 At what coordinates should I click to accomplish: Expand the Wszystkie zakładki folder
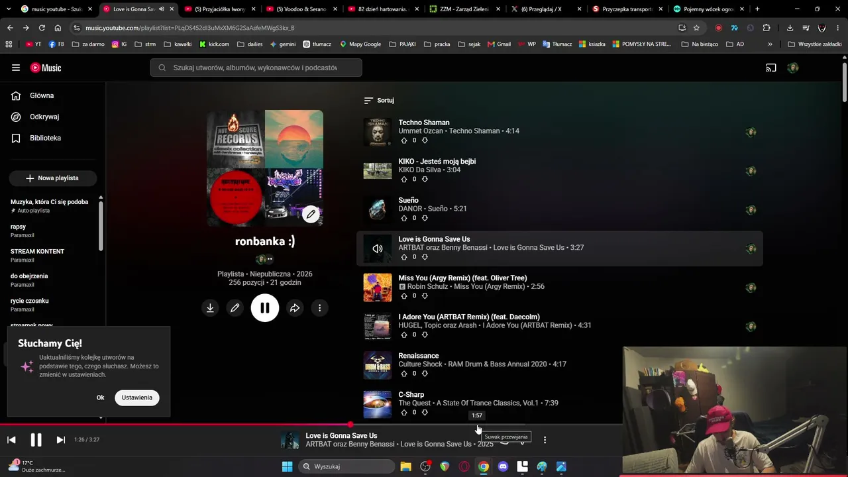814,44
